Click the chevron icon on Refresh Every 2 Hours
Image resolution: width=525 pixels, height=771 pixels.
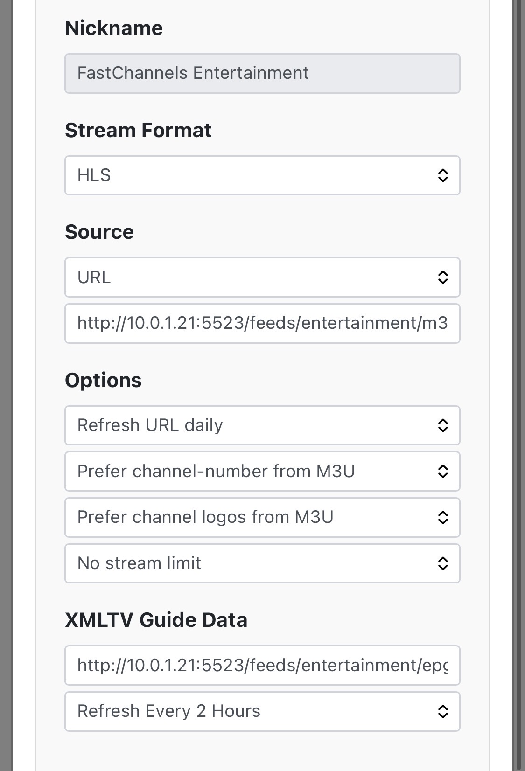(x=442, y=711)
